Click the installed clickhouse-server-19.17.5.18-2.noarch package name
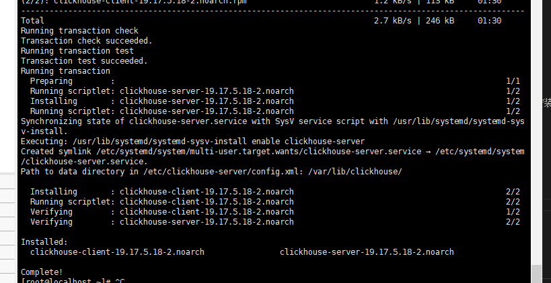Viewport: 551px width, 283px height. point(367,252)
